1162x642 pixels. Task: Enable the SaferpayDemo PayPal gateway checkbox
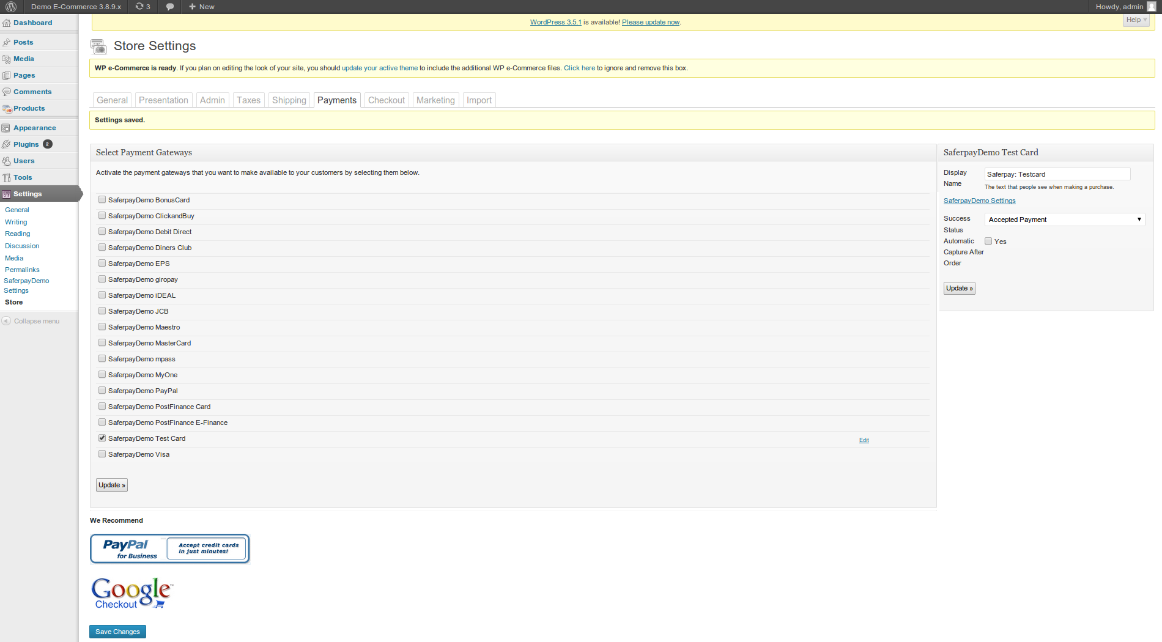(102, 391)
